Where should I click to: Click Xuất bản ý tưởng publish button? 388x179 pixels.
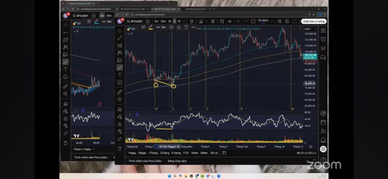click(x=313, y=21)
